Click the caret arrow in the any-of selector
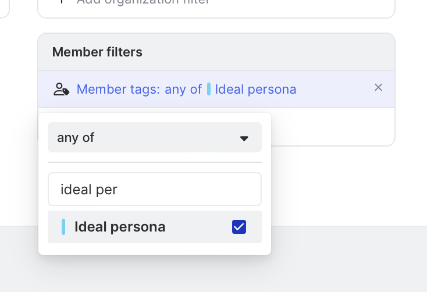The width and height of the screenshot is (427, 292). [x=244, y=138]
